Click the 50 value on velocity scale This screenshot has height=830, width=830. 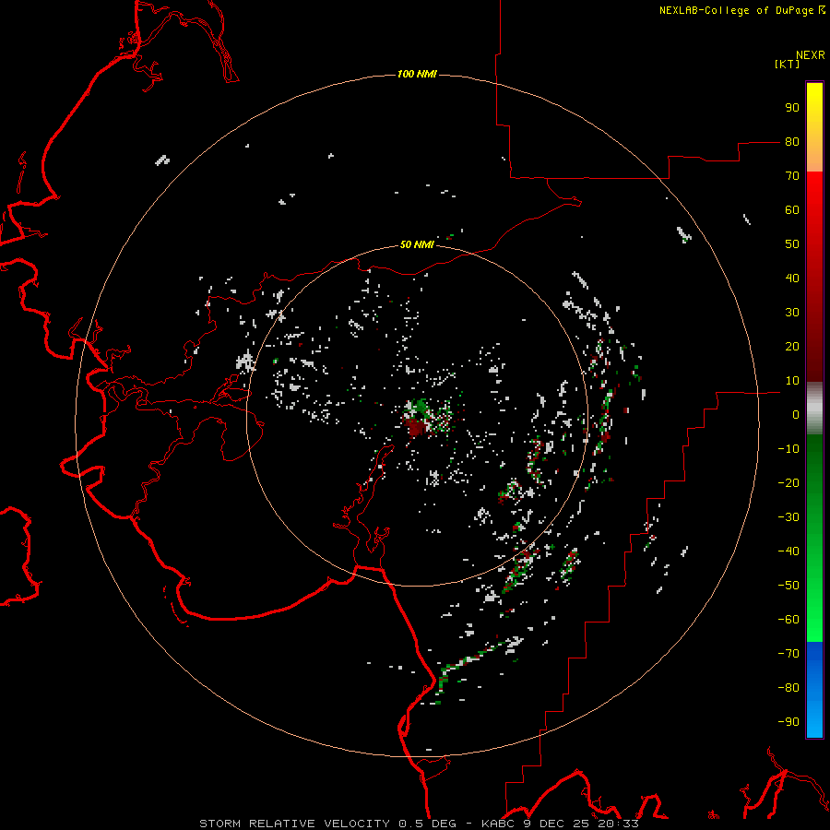pyautogui.click(x=792, y=244)
